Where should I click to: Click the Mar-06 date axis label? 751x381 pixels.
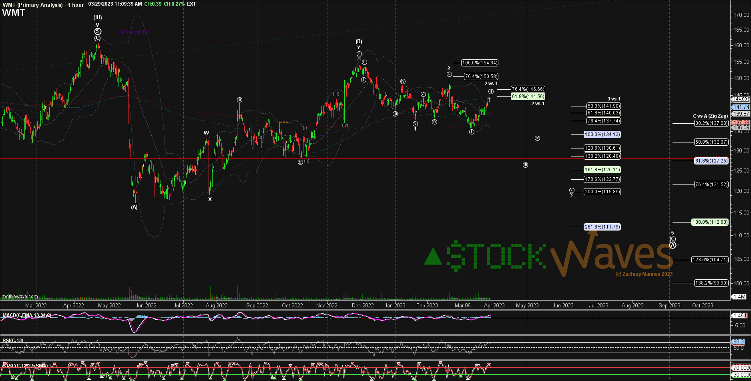pos(463,305)
